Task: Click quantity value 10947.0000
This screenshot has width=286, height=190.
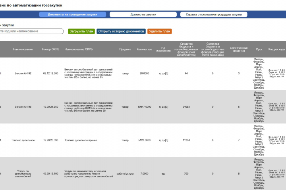Action: [x=144, y=107]
